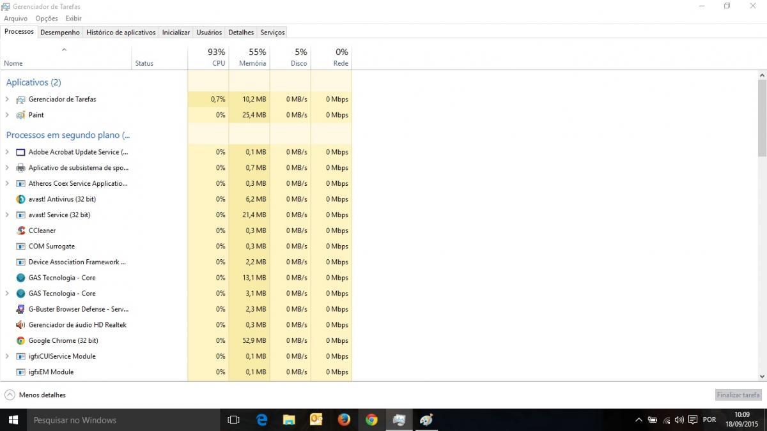Switch to the Serviços tab
The image size is (767, 431).
point(272,33)
